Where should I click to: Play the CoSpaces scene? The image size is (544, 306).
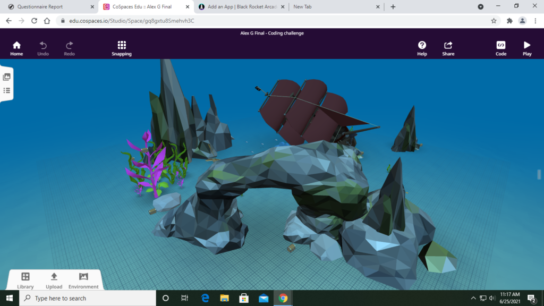click(x=527, y=48)
